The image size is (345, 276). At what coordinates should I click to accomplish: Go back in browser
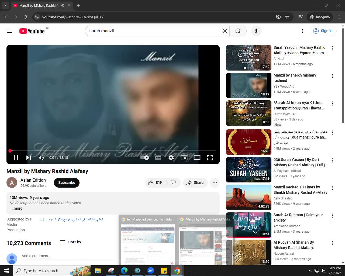click(6, 17)
